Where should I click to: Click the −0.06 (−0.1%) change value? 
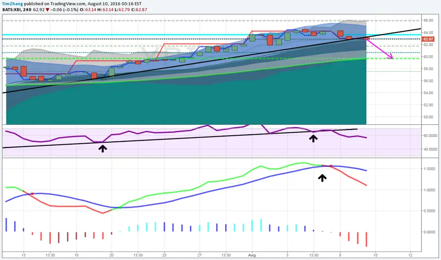pyautogui.click(x=64, y=9)
